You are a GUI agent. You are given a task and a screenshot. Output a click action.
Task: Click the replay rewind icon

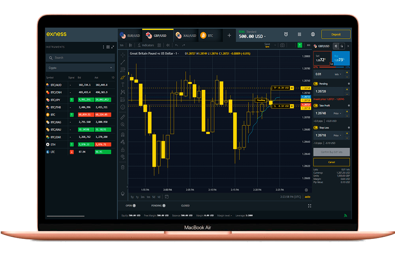168,45
